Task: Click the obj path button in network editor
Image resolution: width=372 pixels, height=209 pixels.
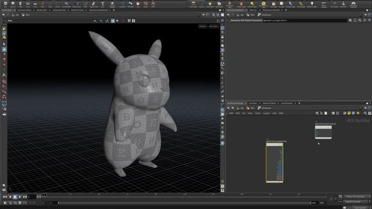Action: (x=240, y=108)
